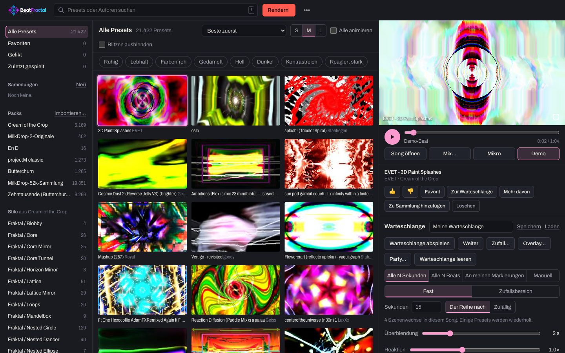
Task: Check the Blitzen ausblenden box
Action: pyautogui.click(x=102, y=45)
